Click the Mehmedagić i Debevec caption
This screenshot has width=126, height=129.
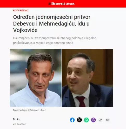pos(26,110)
